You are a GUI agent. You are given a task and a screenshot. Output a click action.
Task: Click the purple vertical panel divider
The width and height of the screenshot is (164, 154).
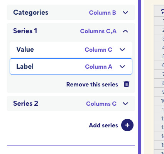[x=140, y=77]
